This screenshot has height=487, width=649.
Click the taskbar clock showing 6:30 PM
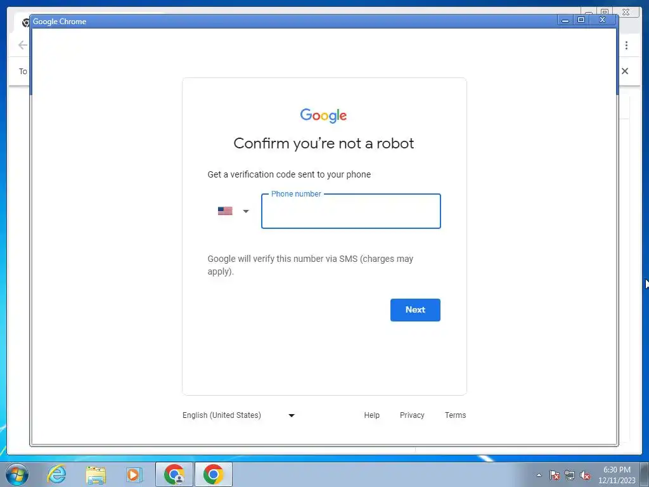pyautogui.click(x=617, y=475)
